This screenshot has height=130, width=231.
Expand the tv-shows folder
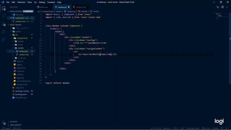click(x=22, y=58)
